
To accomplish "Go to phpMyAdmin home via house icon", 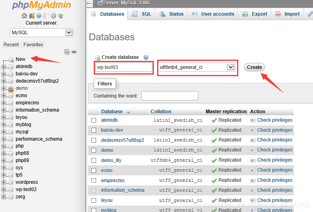I will coord(24,16).
